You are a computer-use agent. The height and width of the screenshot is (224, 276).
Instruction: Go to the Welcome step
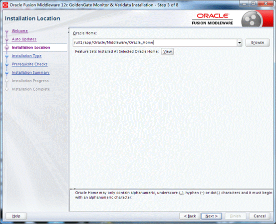pos(20,31)
